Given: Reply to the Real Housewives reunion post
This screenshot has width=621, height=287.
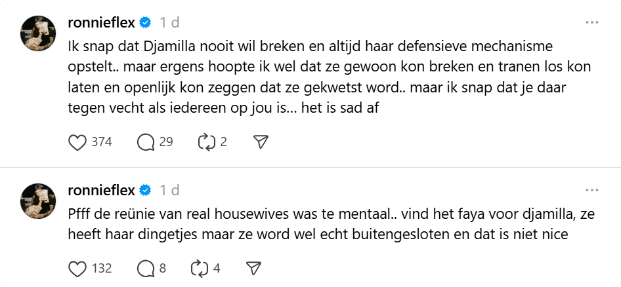Looking at the screenshot, I should click(x=146, y=268).
